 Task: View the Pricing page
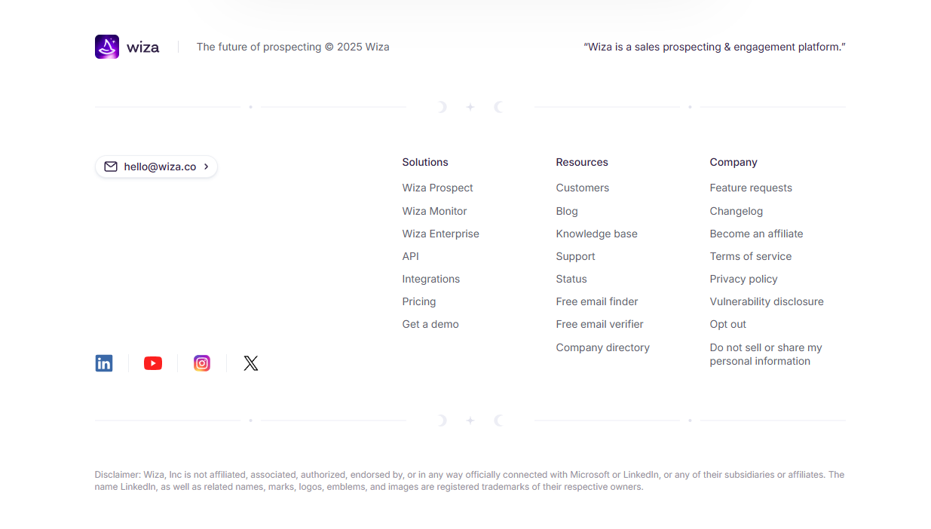[418, 301]
